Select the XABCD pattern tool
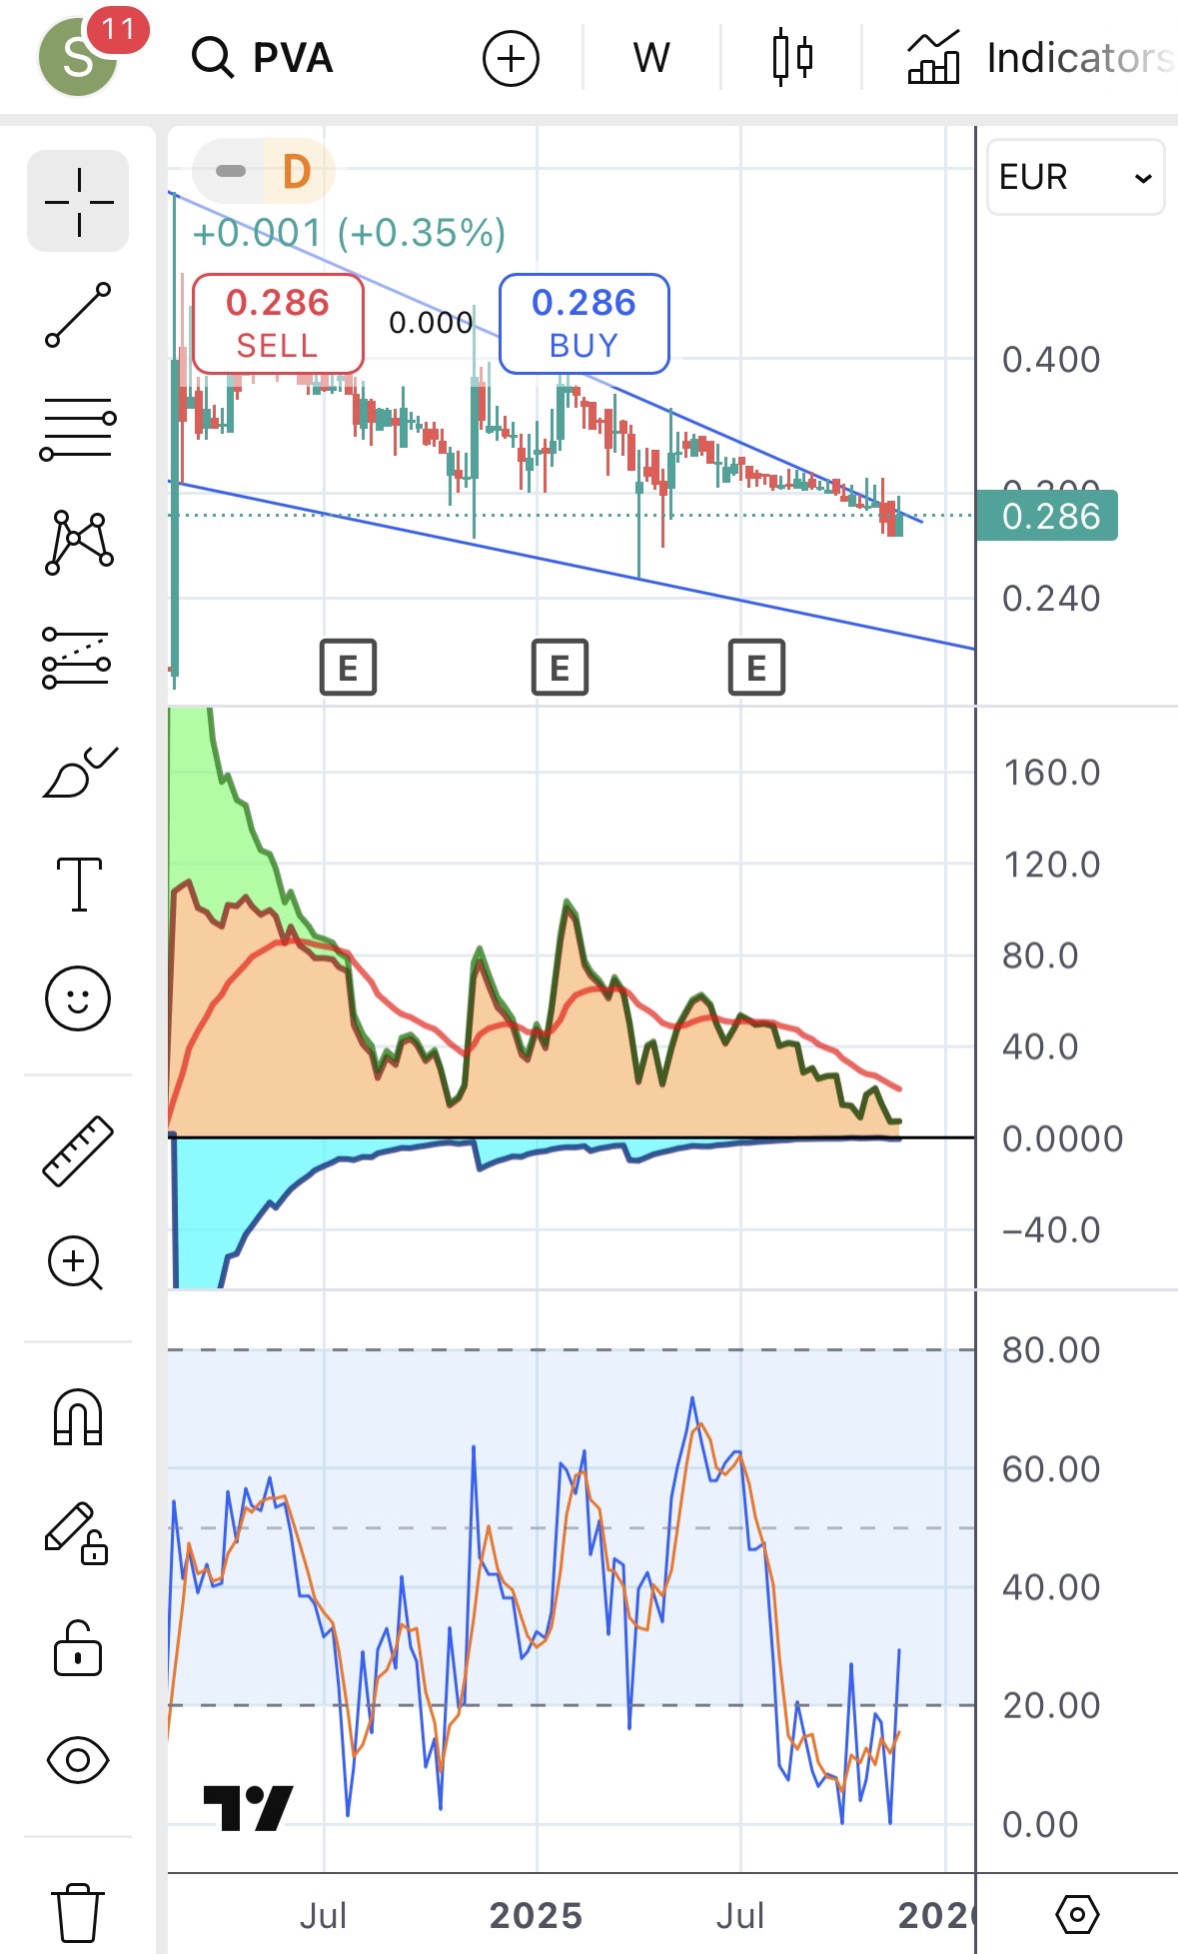Screen dimensions: 1178x1954 point(78,543)
